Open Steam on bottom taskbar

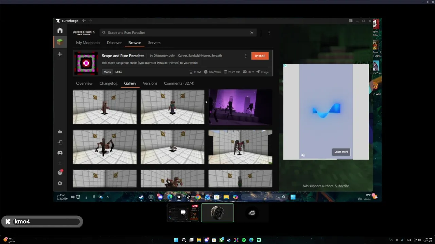(229, 240)
